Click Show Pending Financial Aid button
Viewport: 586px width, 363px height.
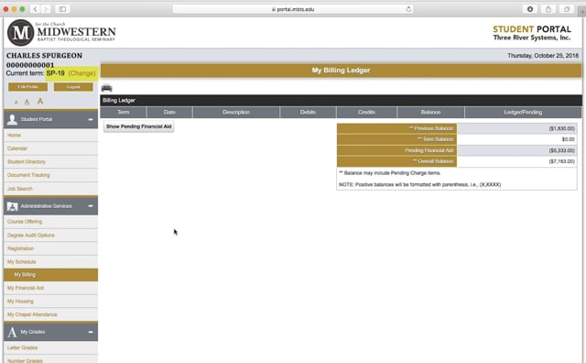click(x=138, y=126)
